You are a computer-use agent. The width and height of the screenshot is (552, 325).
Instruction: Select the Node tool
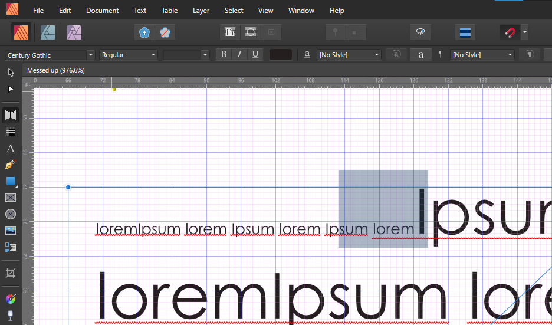click(11, 89)
